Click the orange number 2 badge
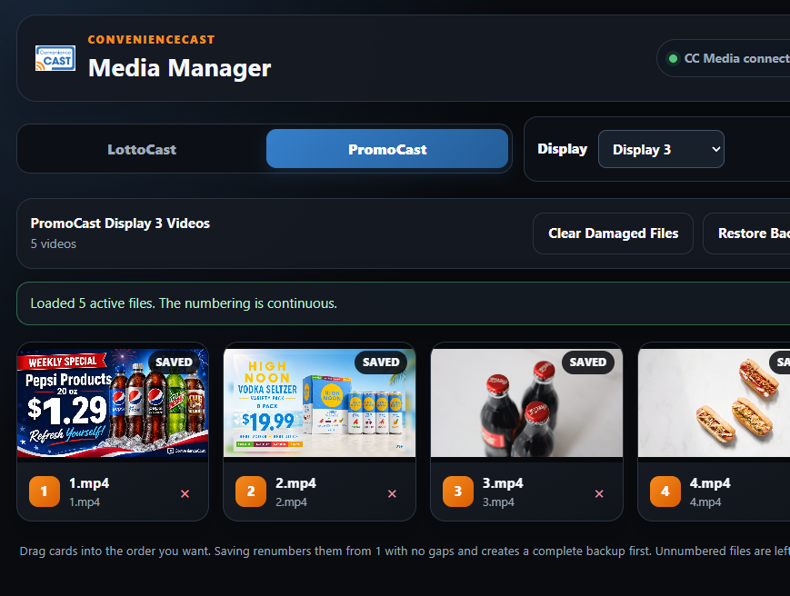The height and width of the screenshot is (596, 790). point(251,492)
